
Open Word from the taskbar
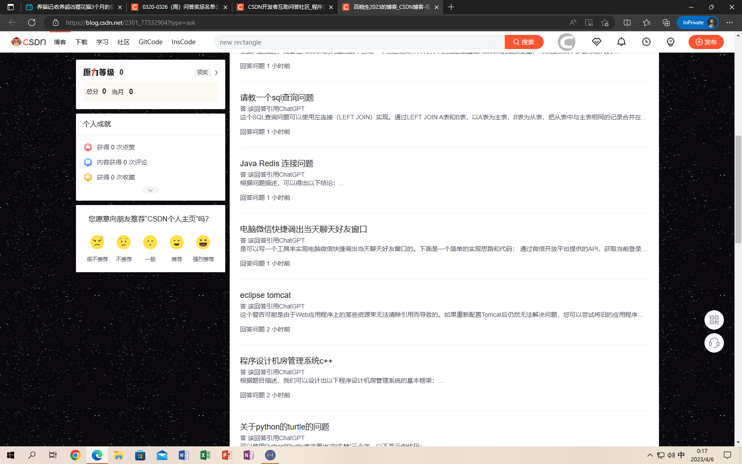(x=183, y=455)
